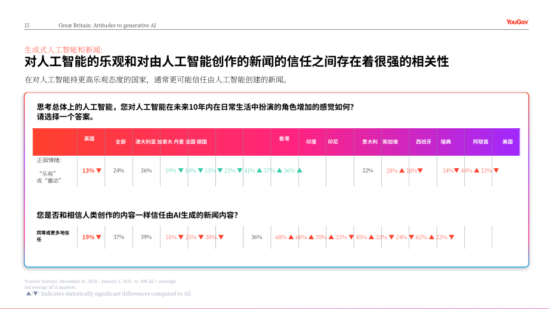This screenshot has width=549, height=309.
Task: Click the "全部" column header
Action: click(121, 142)
